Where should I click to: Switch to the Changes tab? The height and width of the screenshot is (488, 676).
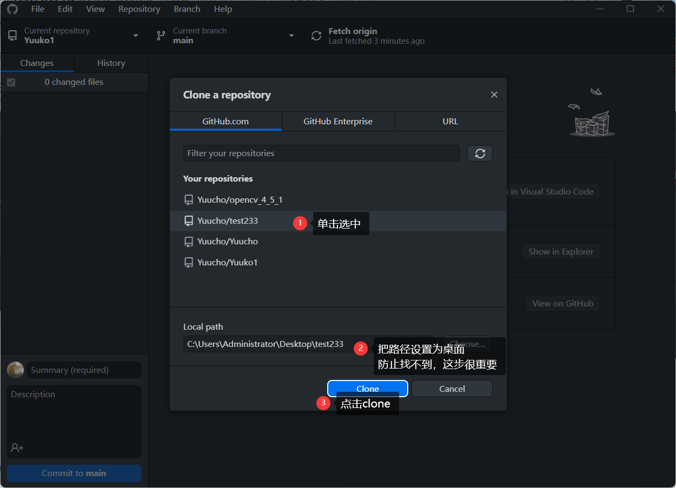[x=37, y=63]
